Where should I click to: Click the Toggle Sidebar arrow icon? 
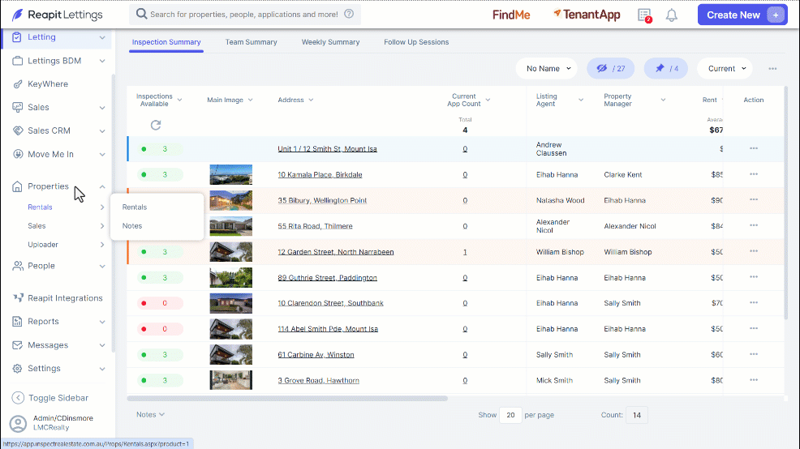[x=18, y=398]
